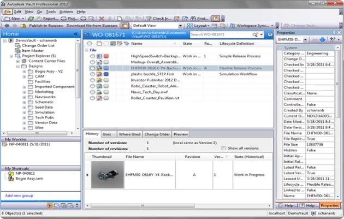Select the radio circle for Markup-Overall_Assembl row
This screenshot has height=219, width=344.
pyautogui.click(x=92, y=62)
